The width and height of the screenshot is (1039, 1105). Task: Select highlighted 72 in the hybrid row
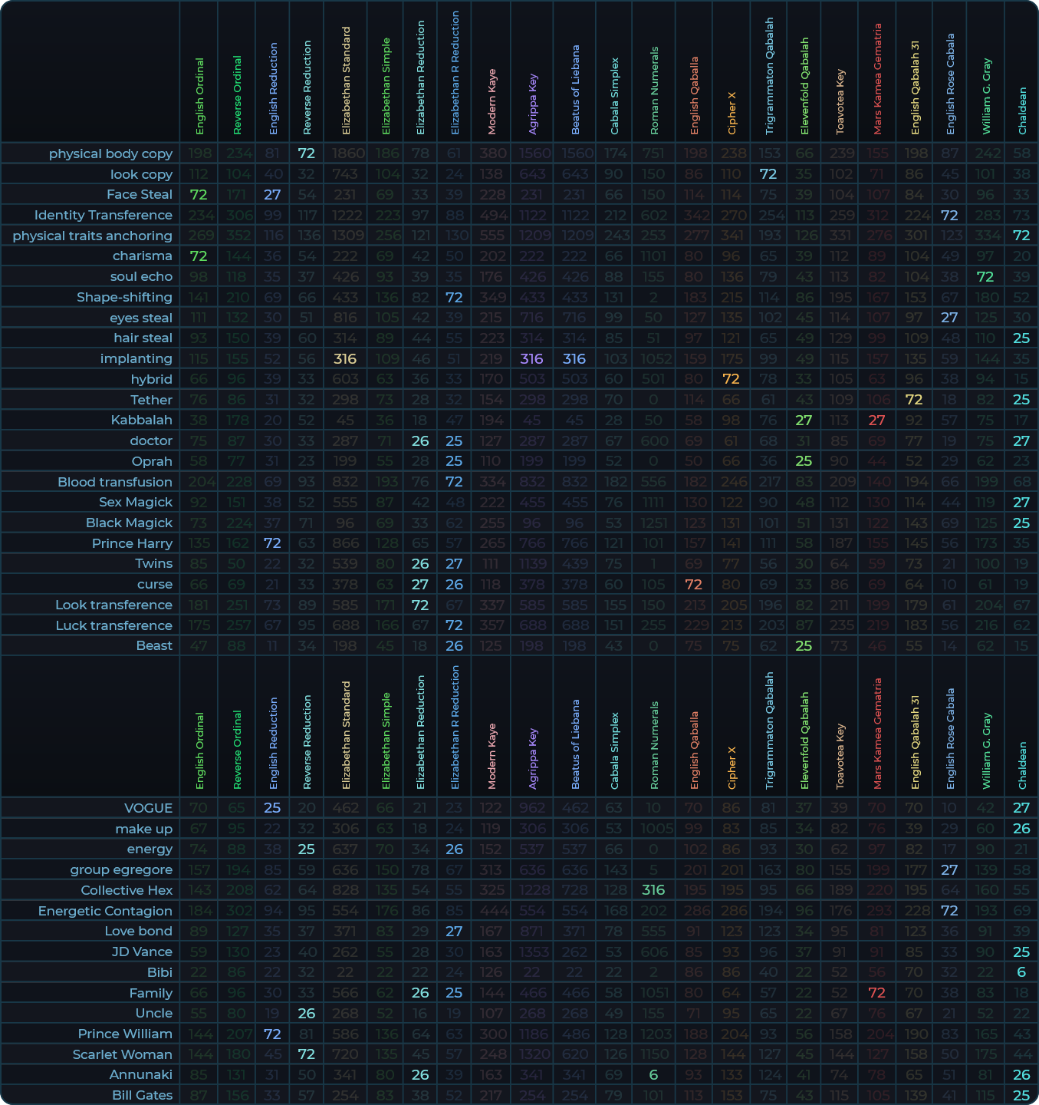(x=731, y=379)
